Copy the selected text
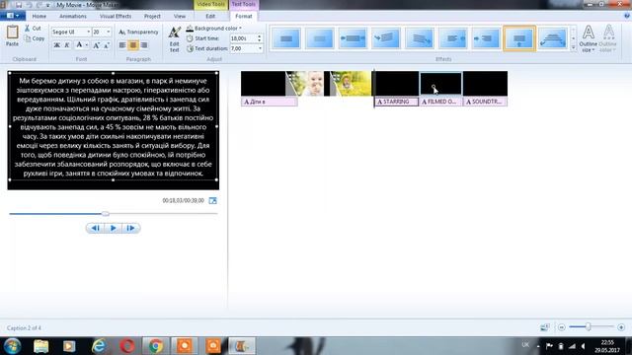Image resolution: width=632 pixels, height=355 pixels. pos(35,38)
